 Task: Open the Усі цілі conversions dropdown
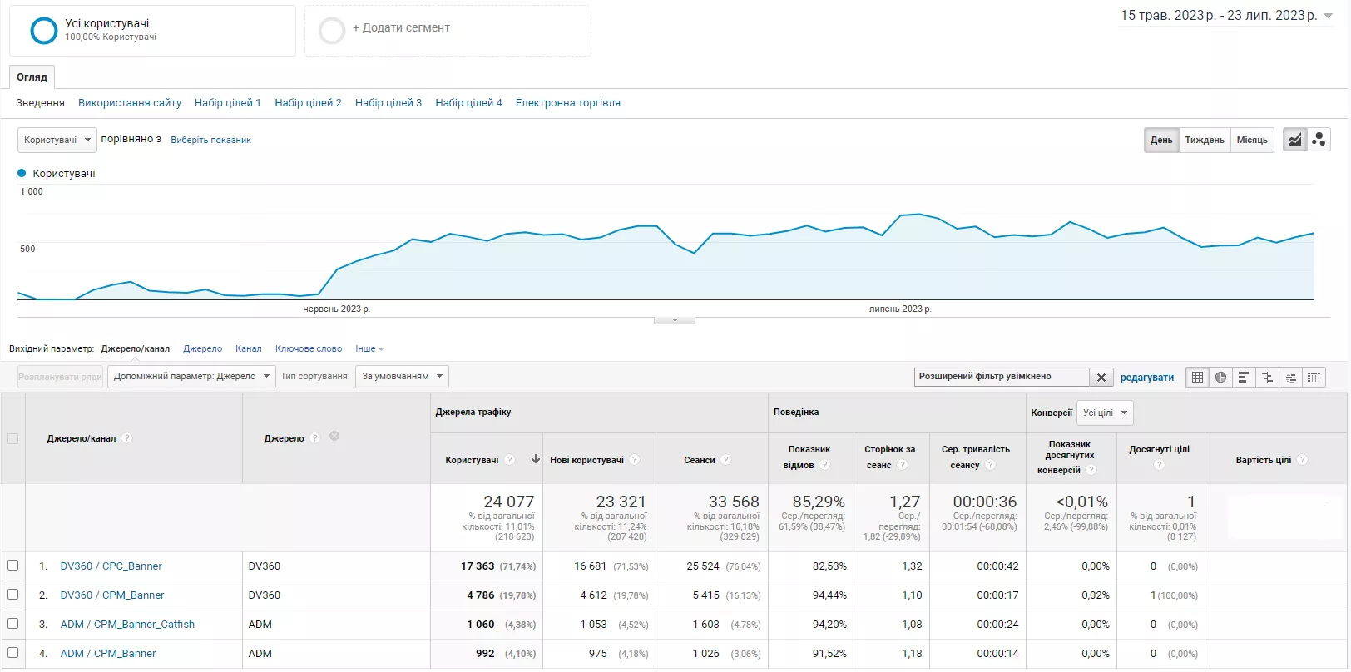coord(1105,413)
